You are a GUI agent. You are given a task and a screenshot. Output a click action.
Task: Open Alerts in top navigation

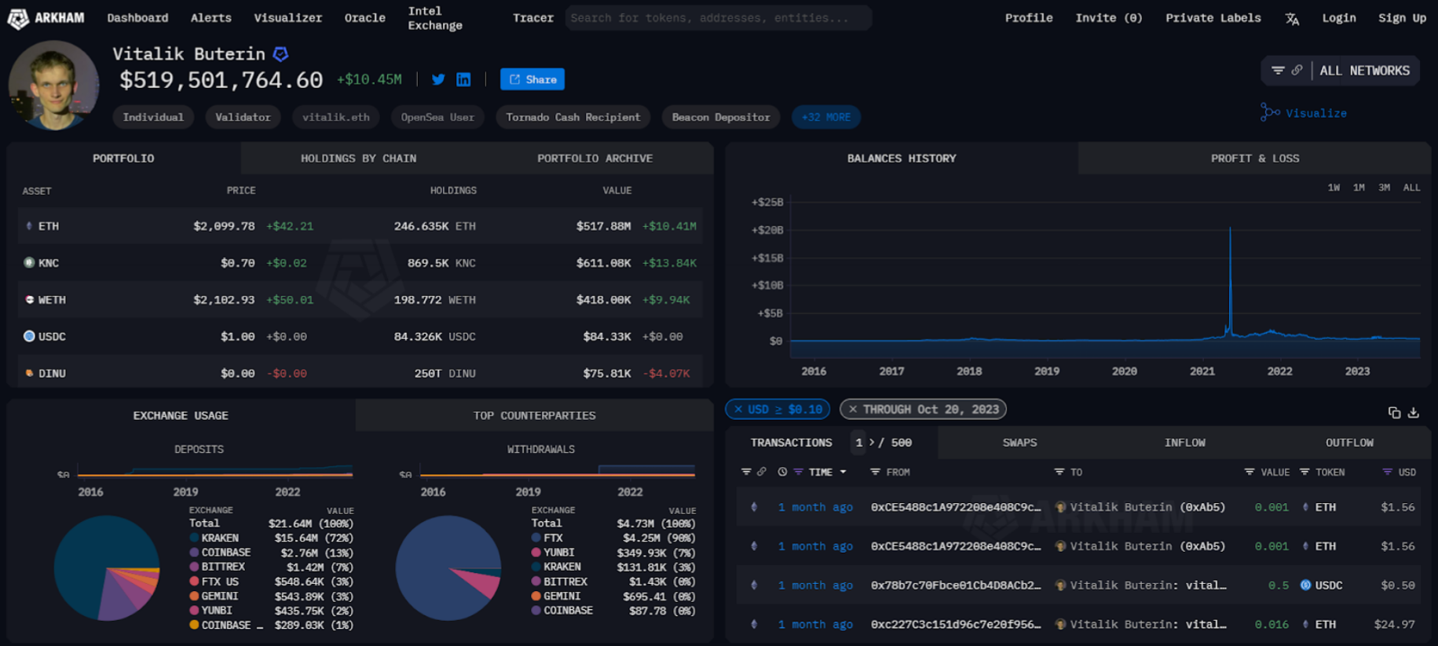[210, 18]
